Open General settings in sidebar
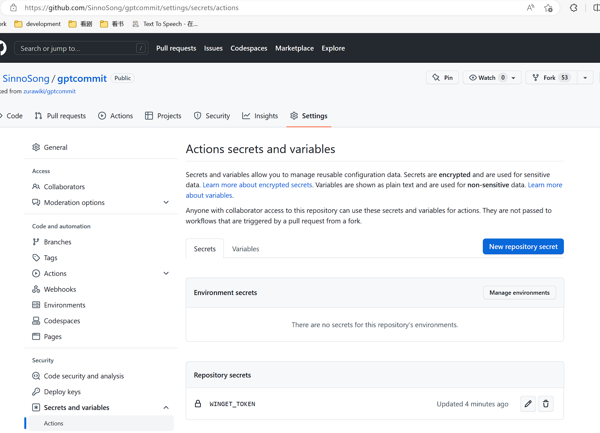Screen dimensions: 600x433 pyautogui.click(x=101, y=148)
